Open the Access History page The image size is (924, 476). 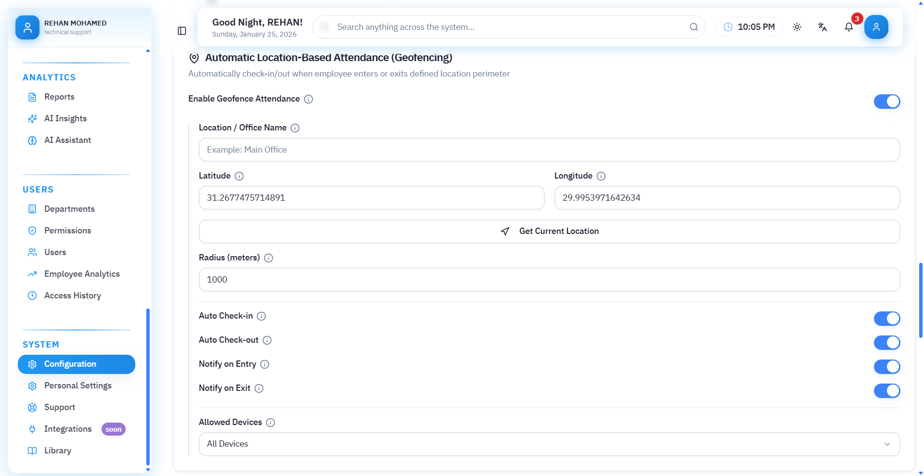pyautogui.click(x=73, y=296)
